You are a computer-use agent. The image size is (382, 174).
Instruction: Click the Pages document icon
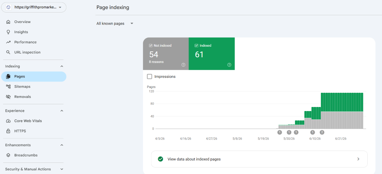click(x=8, y=77)
